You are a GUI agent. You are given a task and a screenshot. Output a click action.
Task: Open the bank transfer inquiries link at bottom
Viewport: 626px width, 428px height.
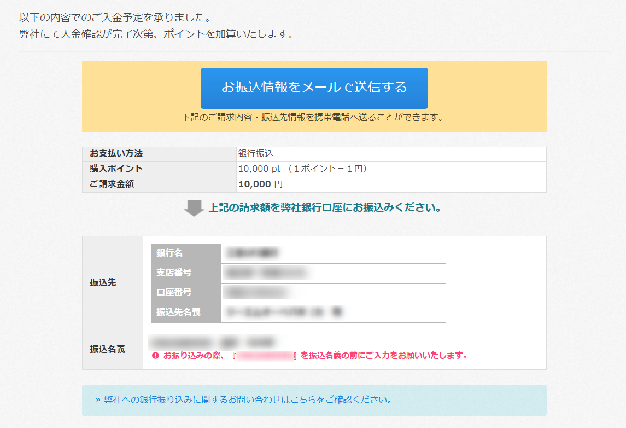(244, 400)
